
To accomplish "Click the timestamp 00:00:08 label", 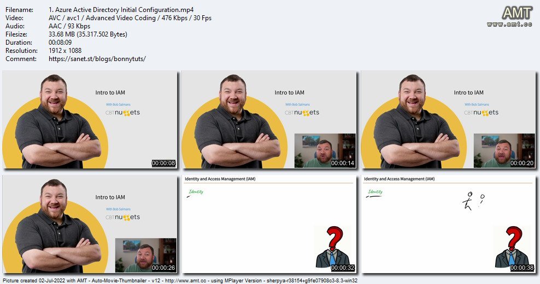I will click(163, 163).
